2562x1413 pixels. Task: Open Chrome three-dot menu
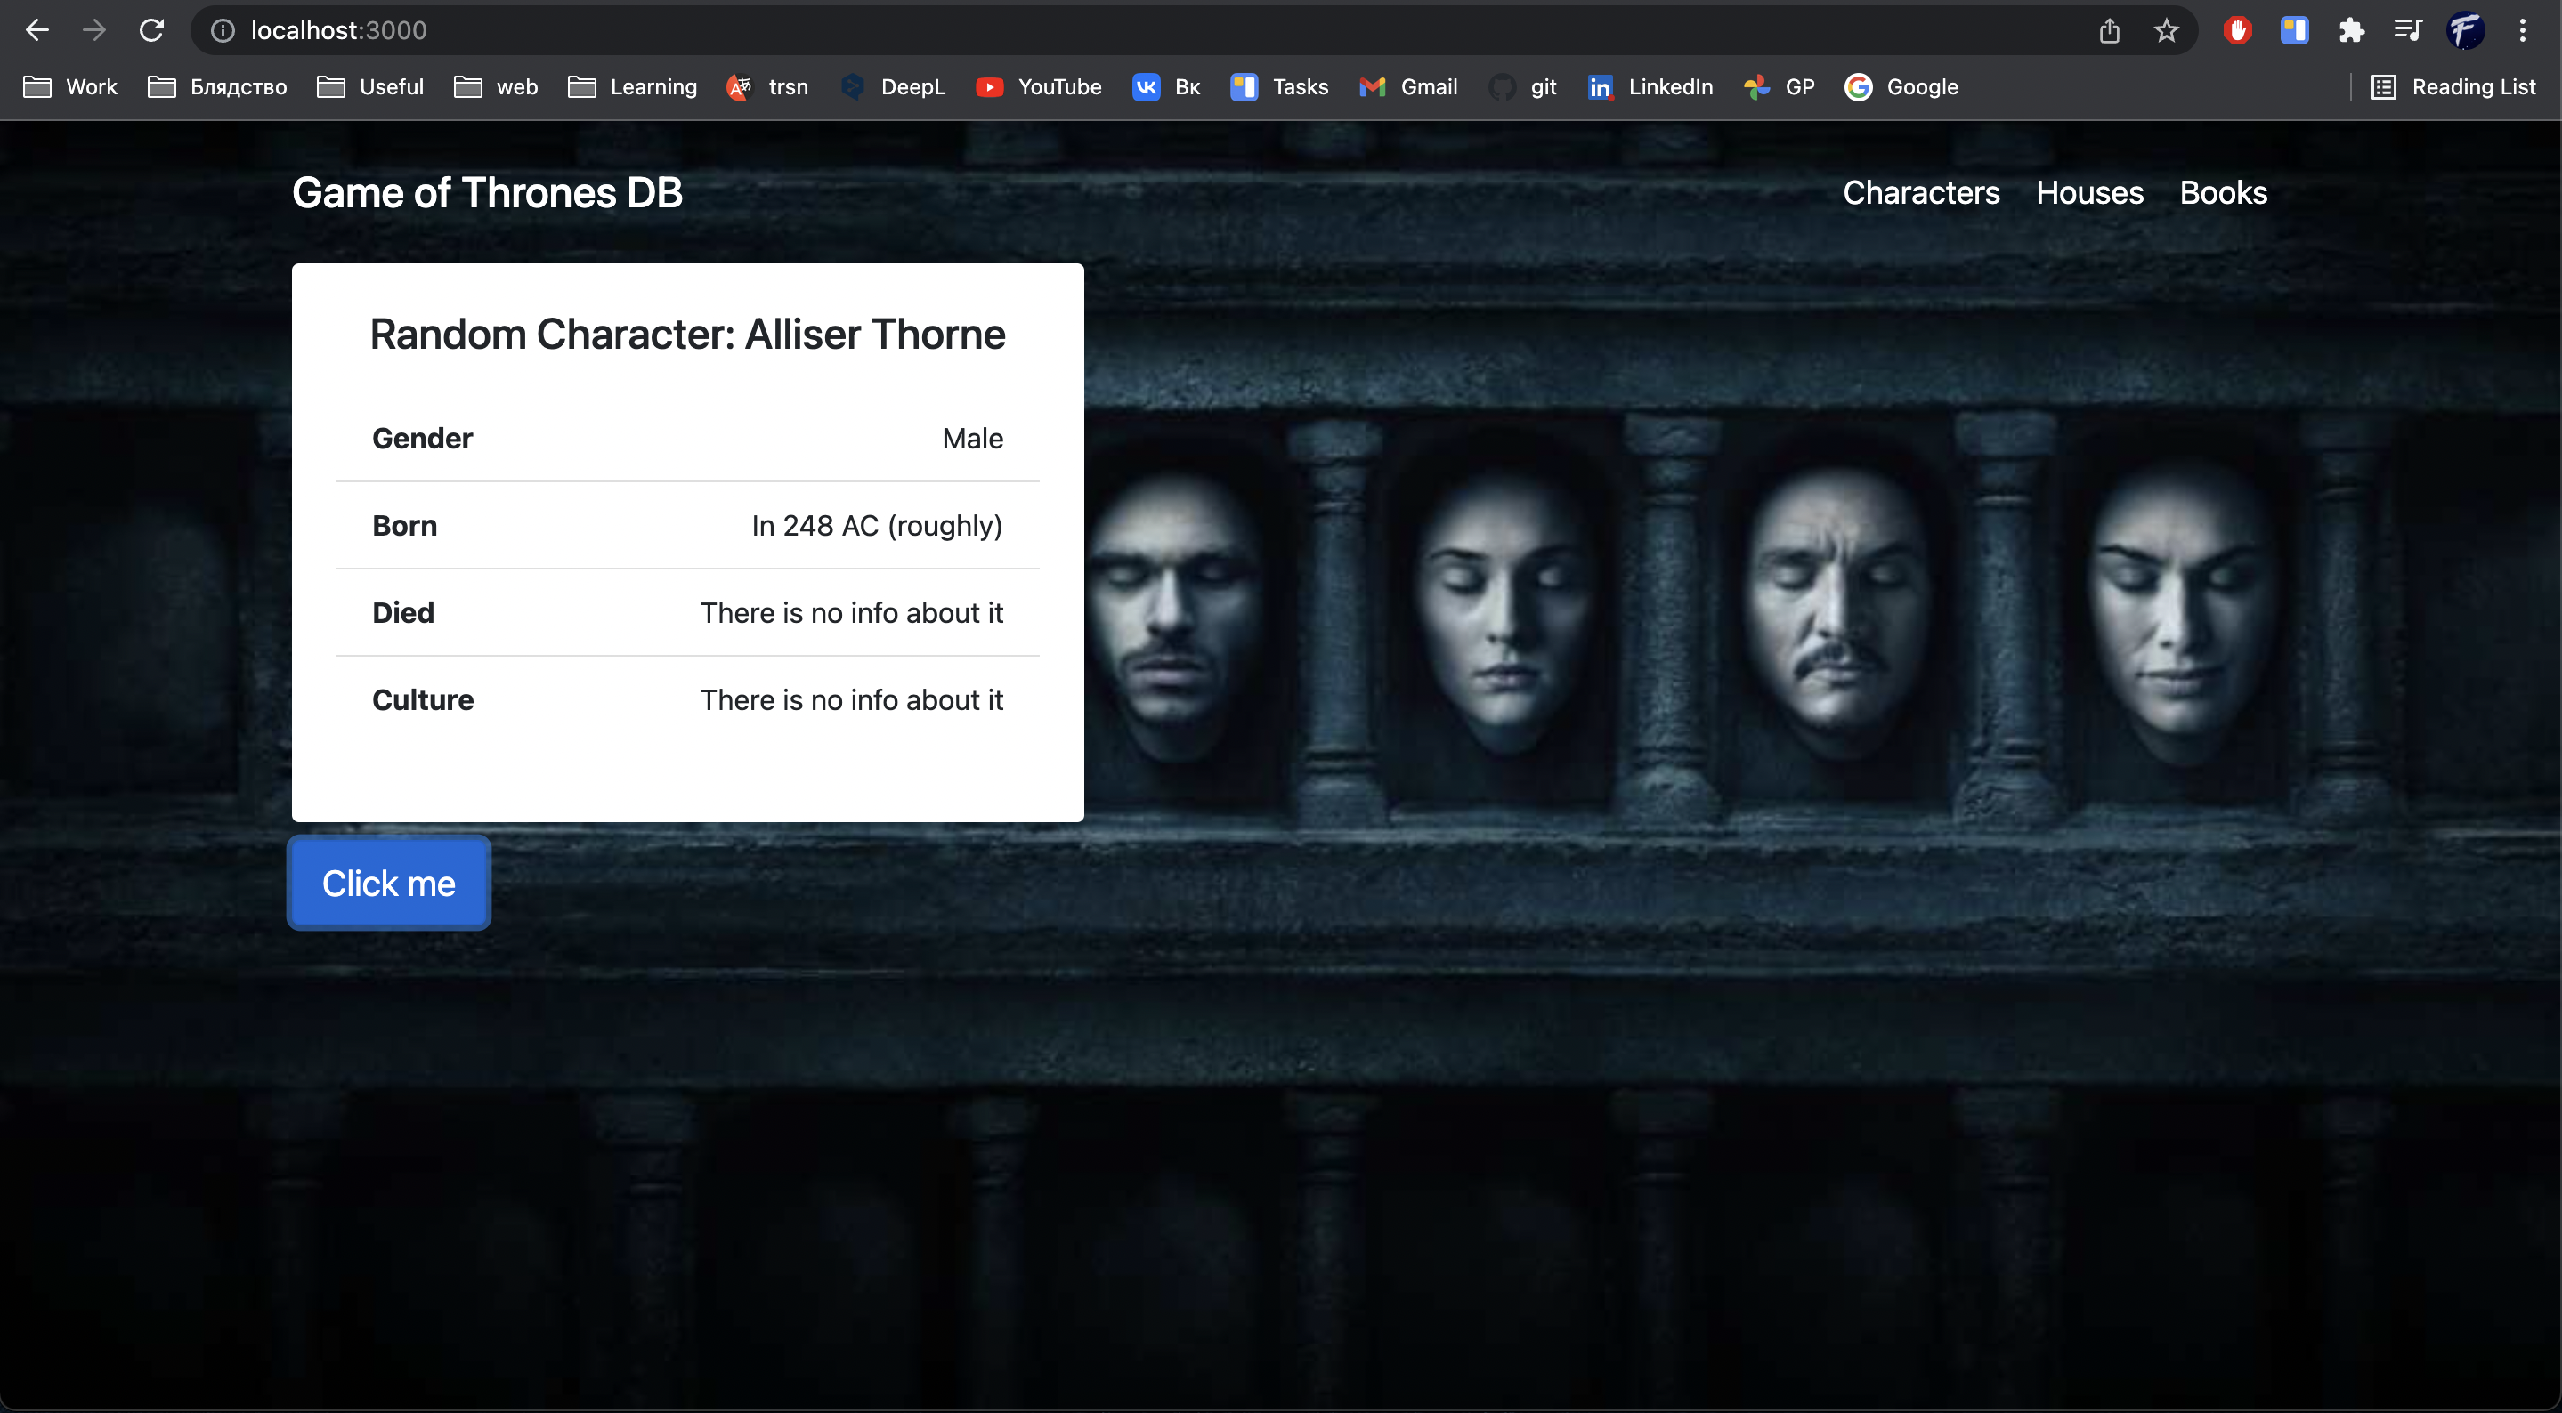tap(2522, 31)
